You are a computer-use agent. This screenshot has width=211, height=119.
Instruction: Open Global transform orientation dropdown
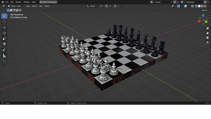(x=92, y=6)
